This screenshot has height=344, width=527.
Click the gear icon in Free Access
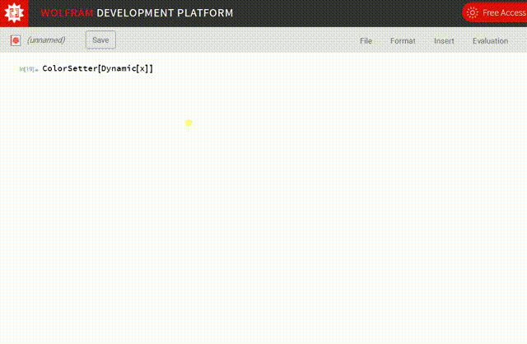coord(472,13)
